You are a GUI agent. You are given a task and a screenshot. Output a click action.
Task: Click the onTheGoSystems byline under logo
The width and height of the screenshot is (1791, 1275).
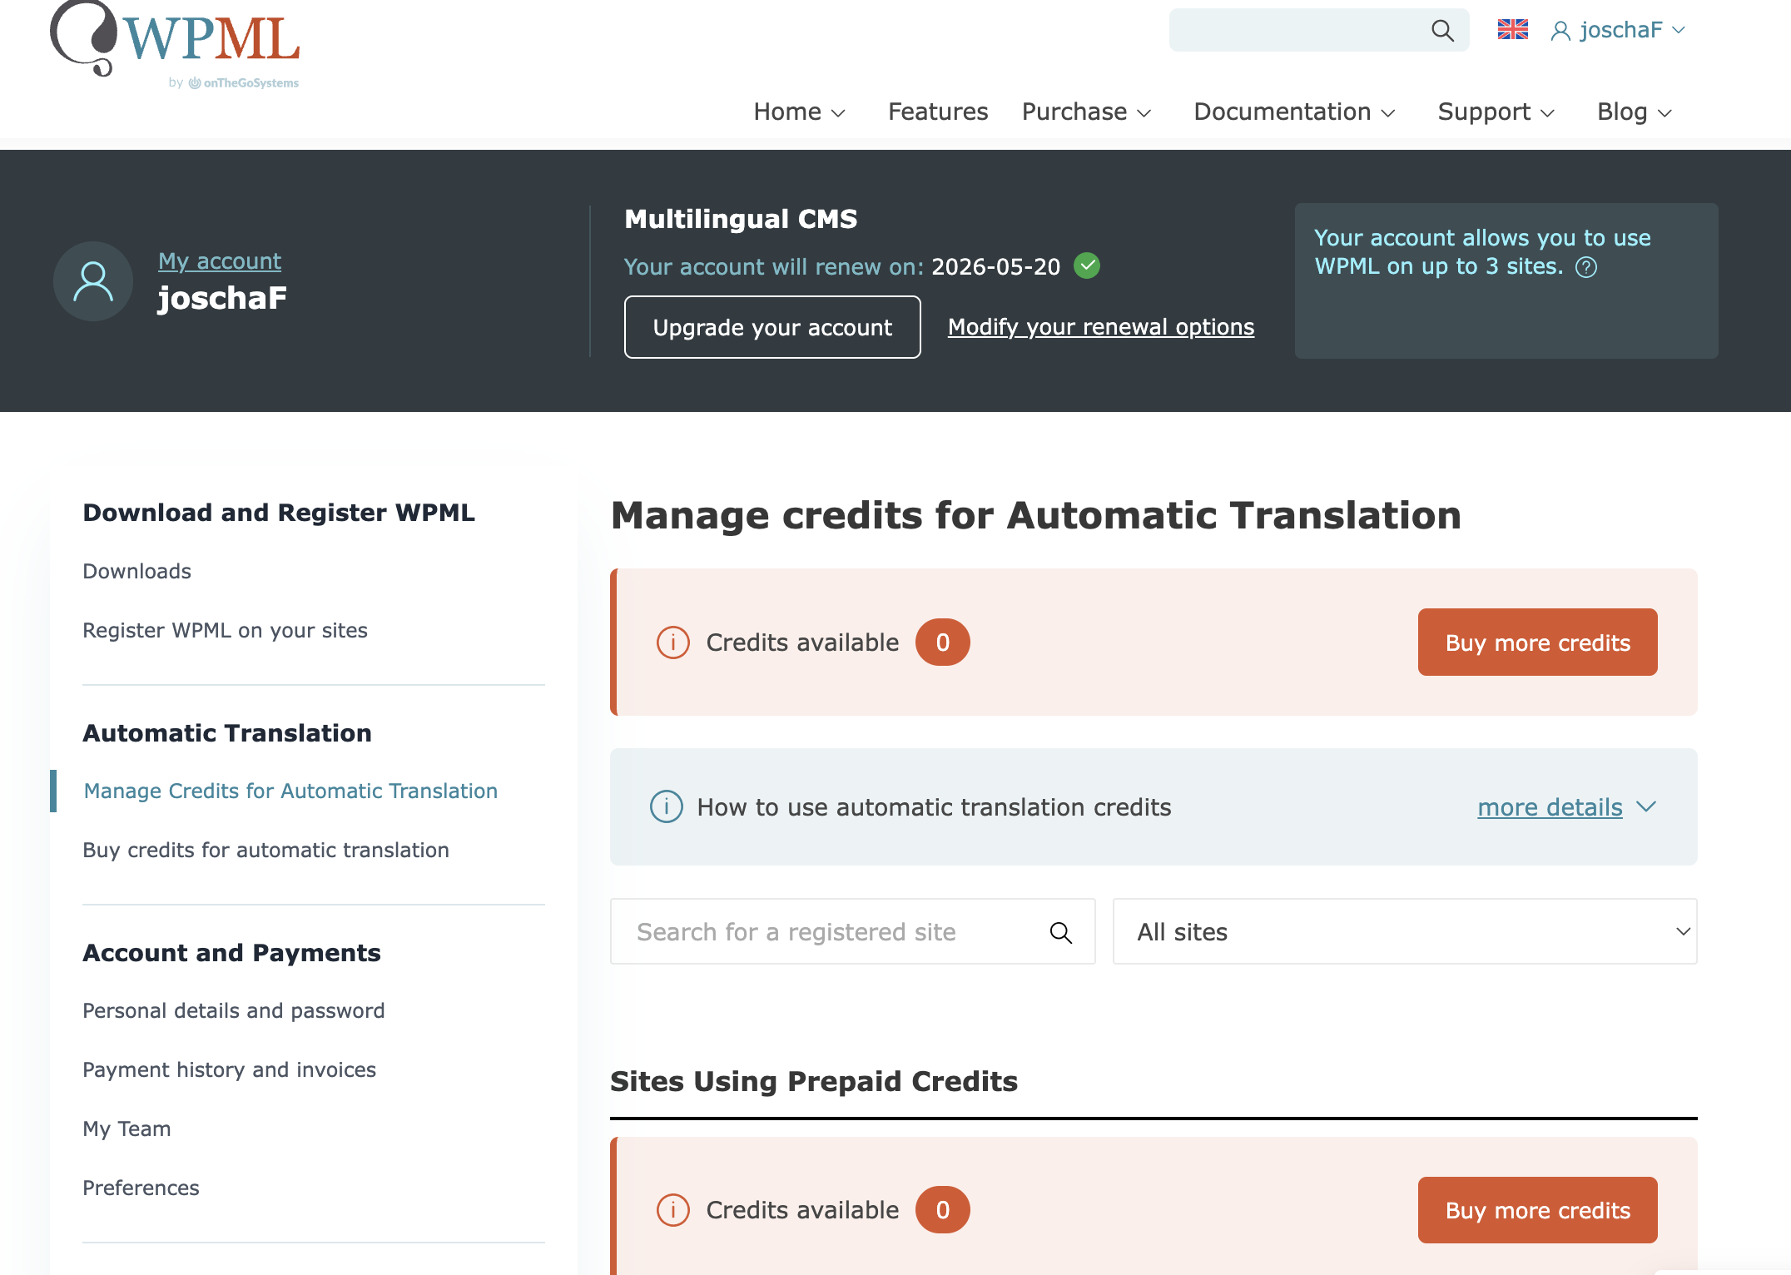pos(234,82)
